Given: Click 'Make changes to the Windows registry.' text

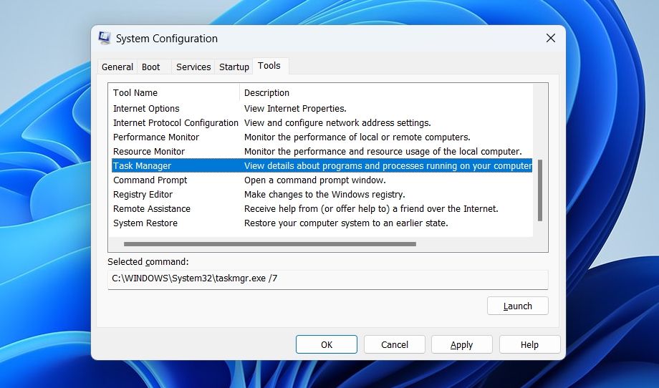Looking at the screenshot, I should (324, 195).
